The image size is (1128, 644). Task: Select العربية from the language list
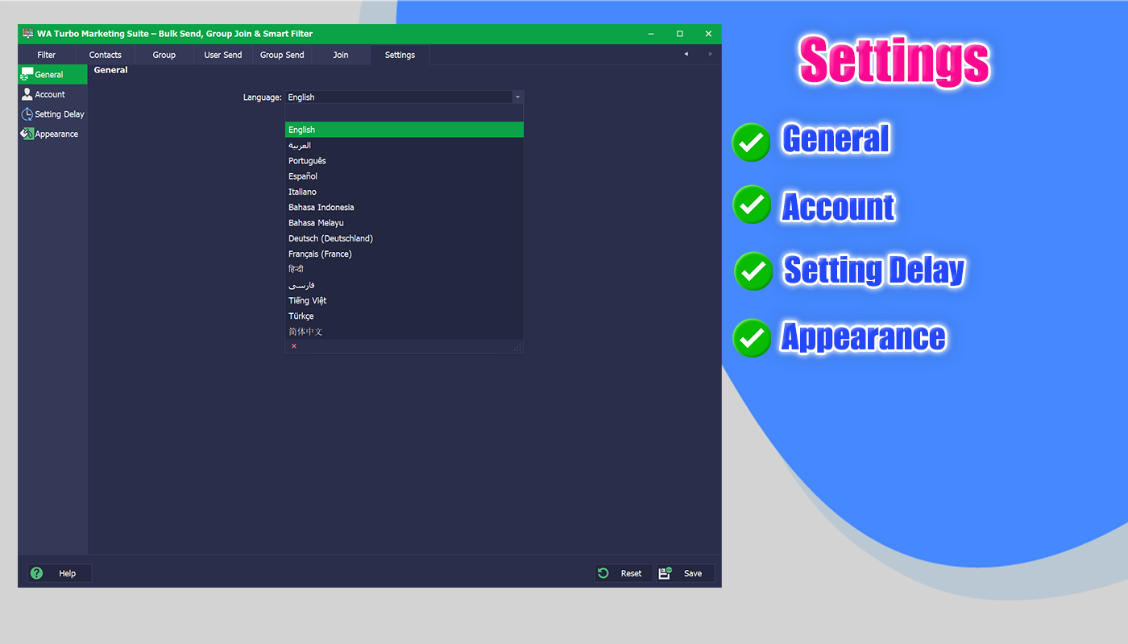pos(404,146)
